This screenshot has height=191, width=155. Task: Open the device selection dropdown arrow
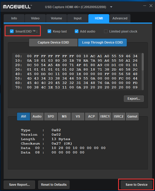(x=111, y=7)
